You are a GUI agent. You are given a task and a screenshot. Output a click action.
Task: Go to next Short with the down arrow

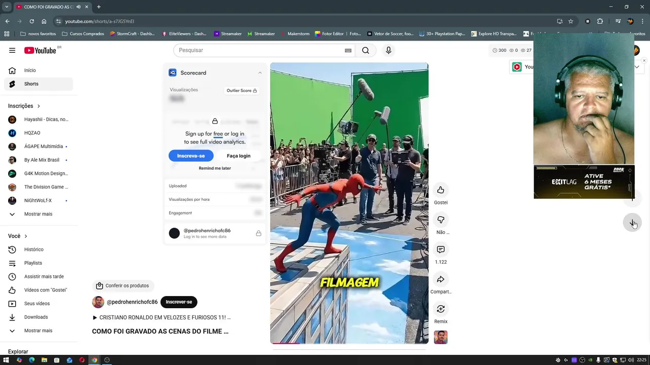632,223
